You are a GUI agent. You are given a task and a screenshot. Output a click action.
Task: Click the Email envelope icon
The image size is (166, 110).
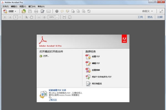(x=48, y=11)
